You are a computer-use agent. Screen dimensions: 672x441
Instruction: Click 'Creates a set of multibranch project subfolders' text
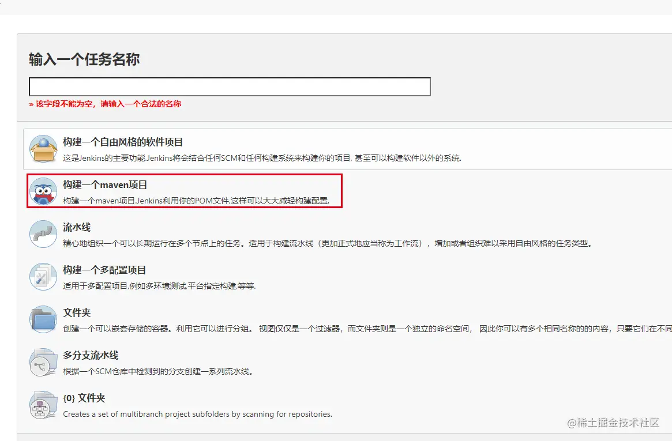(x=198, y=414)
